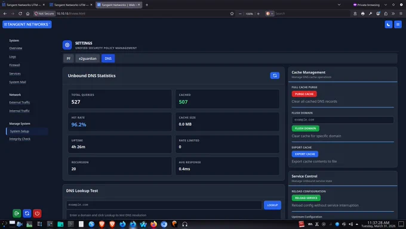
Task: Bookmark page with the star icon
Action: click(232, 14)
